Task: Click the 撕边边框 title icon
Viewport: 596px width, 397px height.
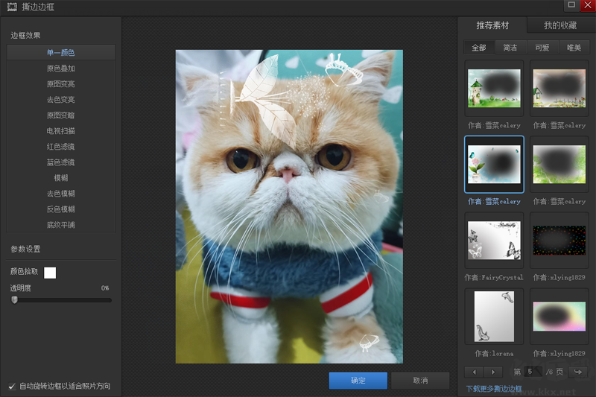Action: [x=12, y=7]
